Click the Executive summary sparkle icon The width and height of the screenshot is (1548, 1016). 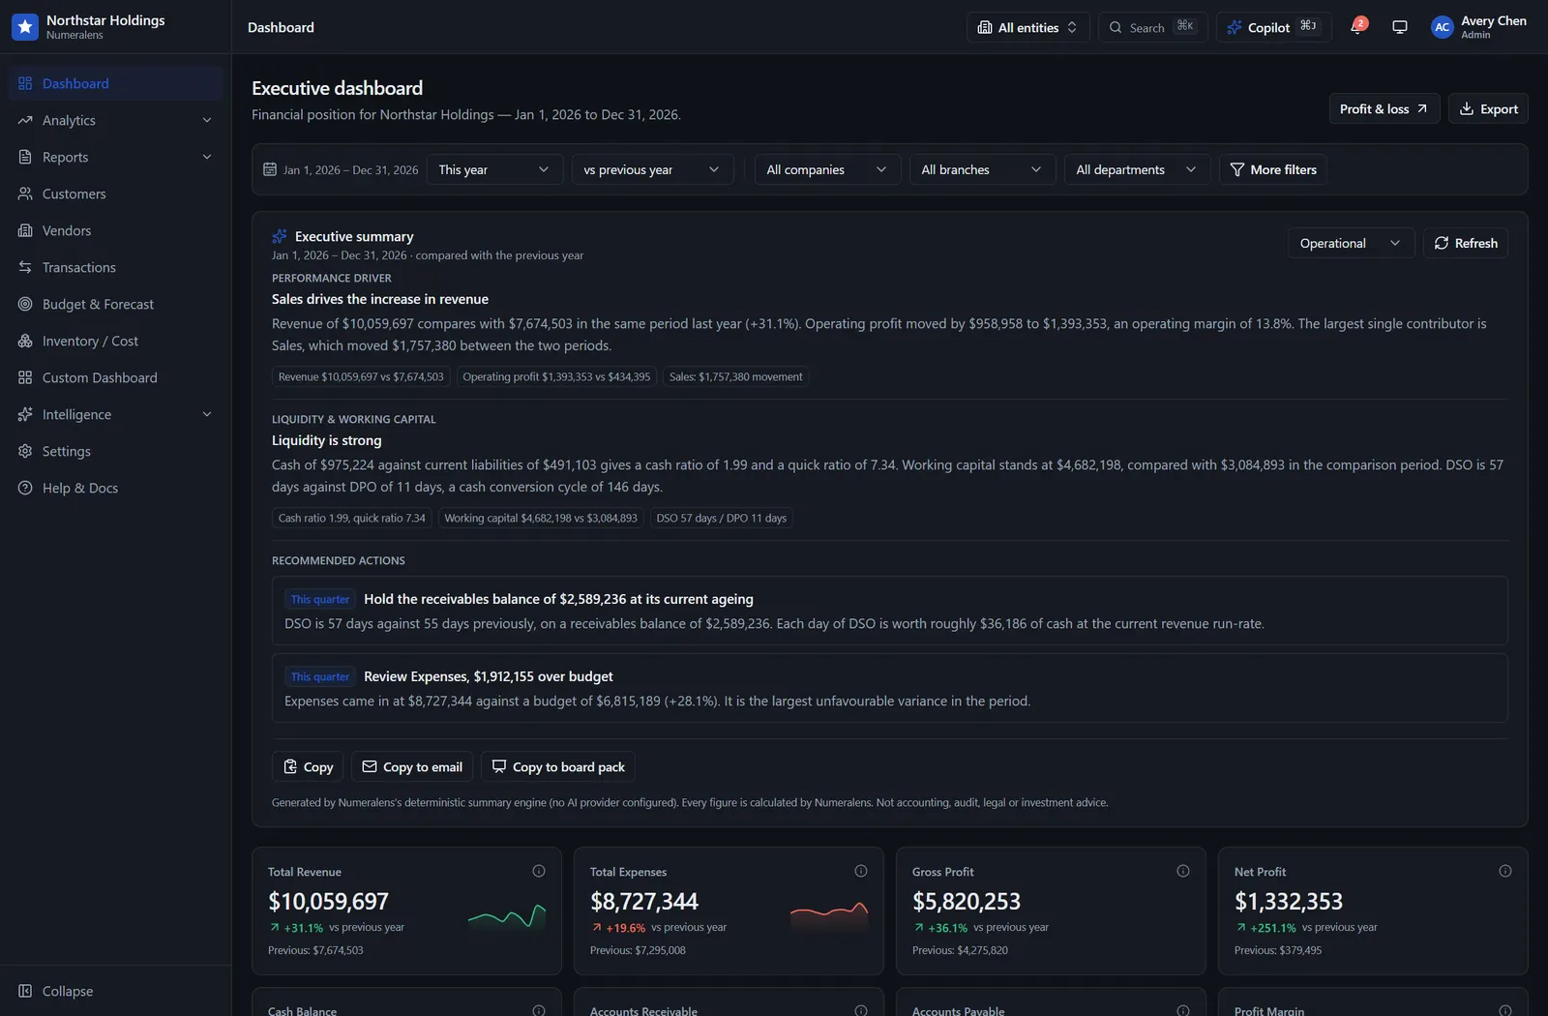pyautogui.click(x=280, y=236)
